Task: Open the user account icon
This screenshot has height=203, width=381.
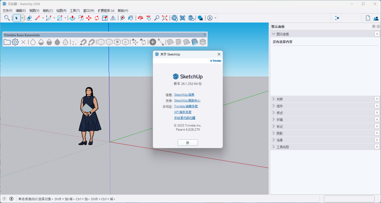Action: click(210, 18)
